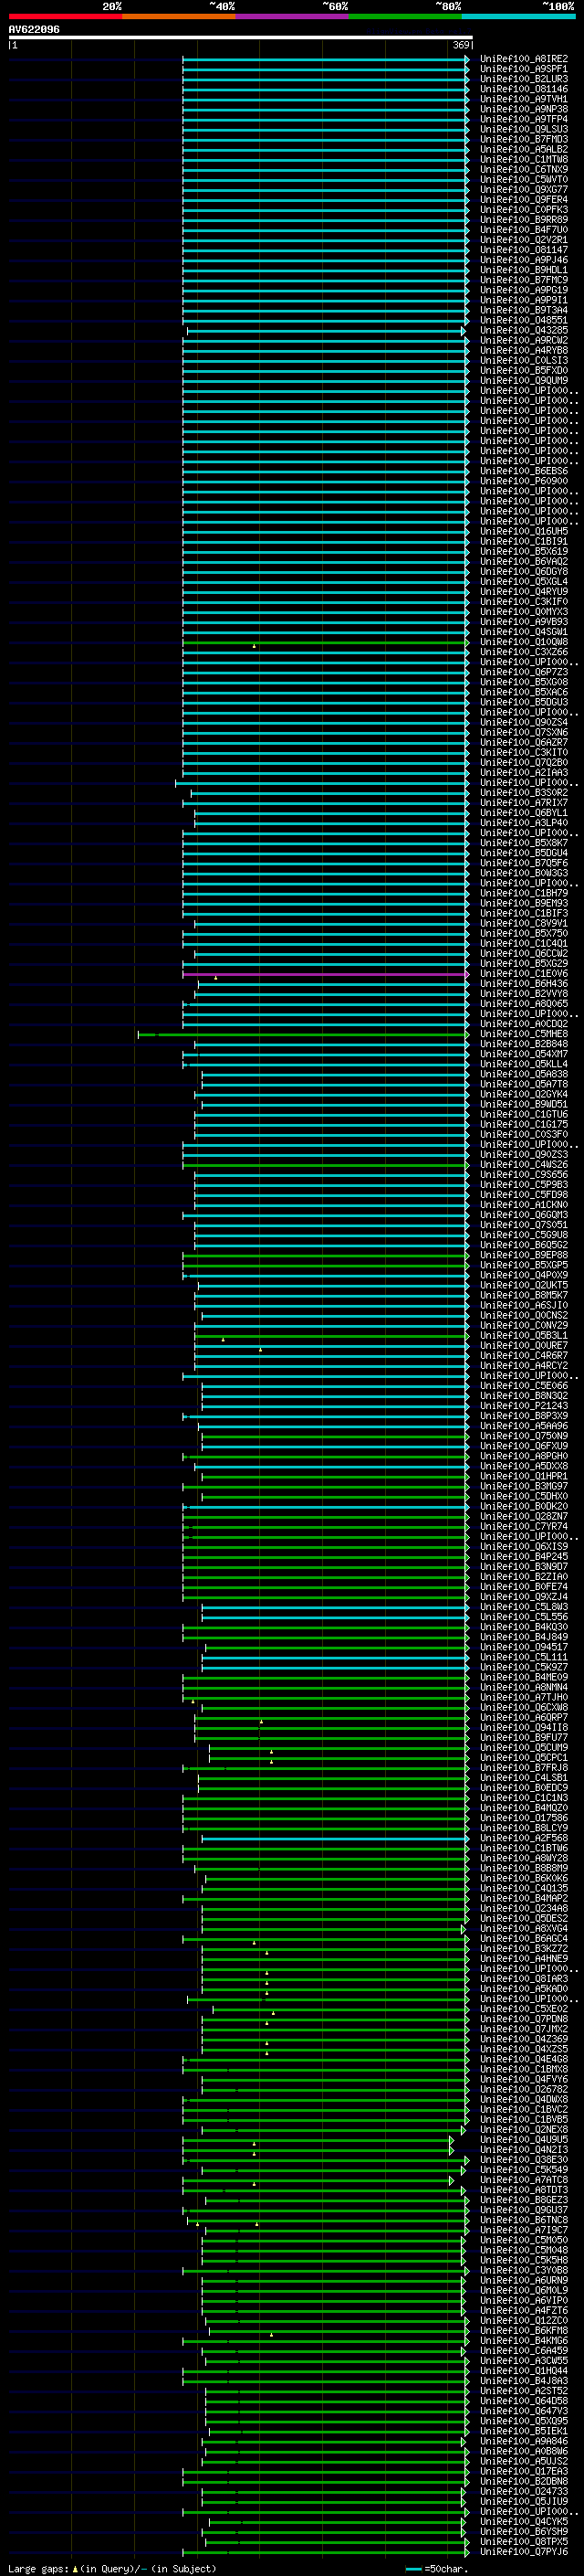Viewport: 584px width, 2576px height.
Task: Select the UniRef100_B6TNC8 hit label
Action: pyautogui.click(x=524, y=2220)
